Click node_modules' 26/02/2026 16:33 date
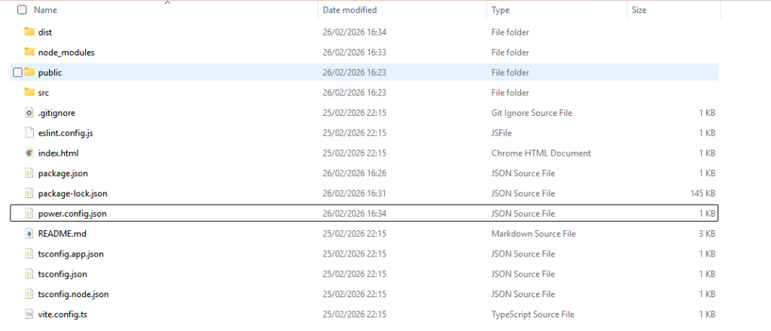 click(x=354, y=53)
